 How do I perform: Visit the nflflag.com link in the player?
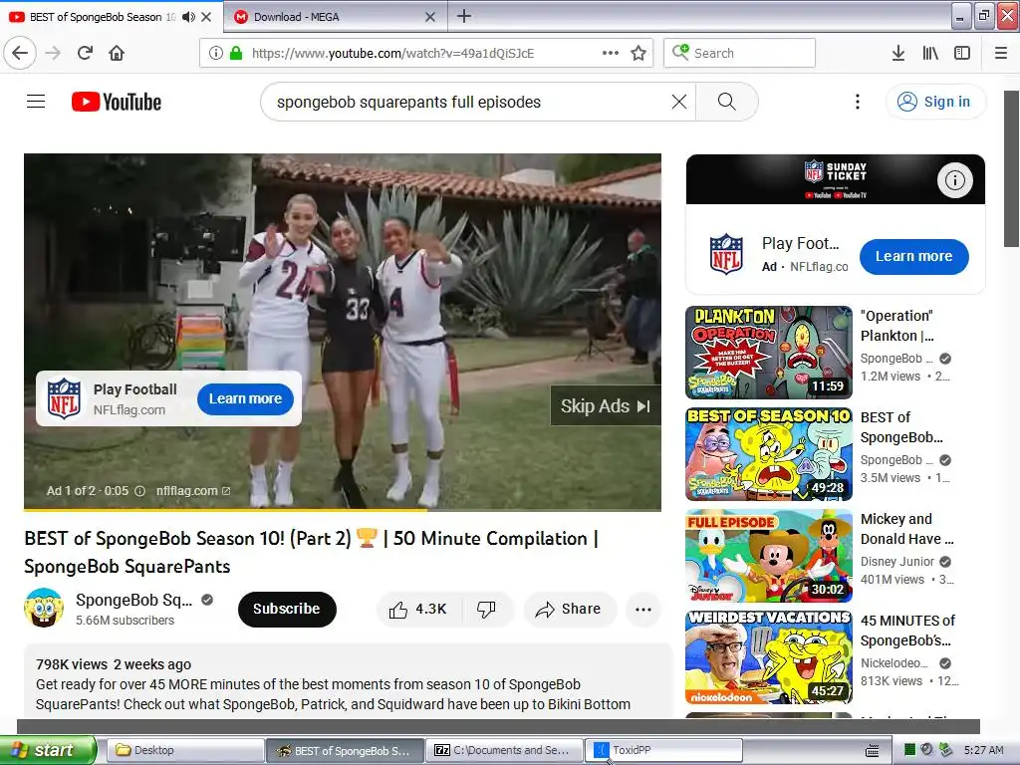click(192, 491)
